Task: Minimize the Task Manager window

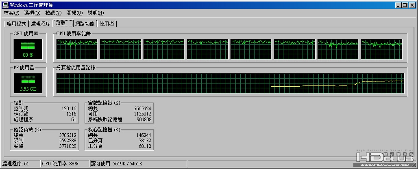Action: coord(398,5)
